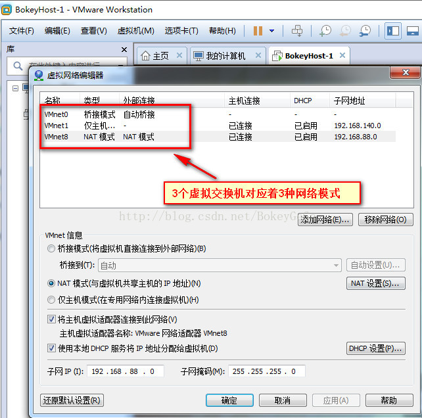Click the 虚拟网络编辑器 globe icon
This screenshot has width=422, height=418.
(39, 76)
